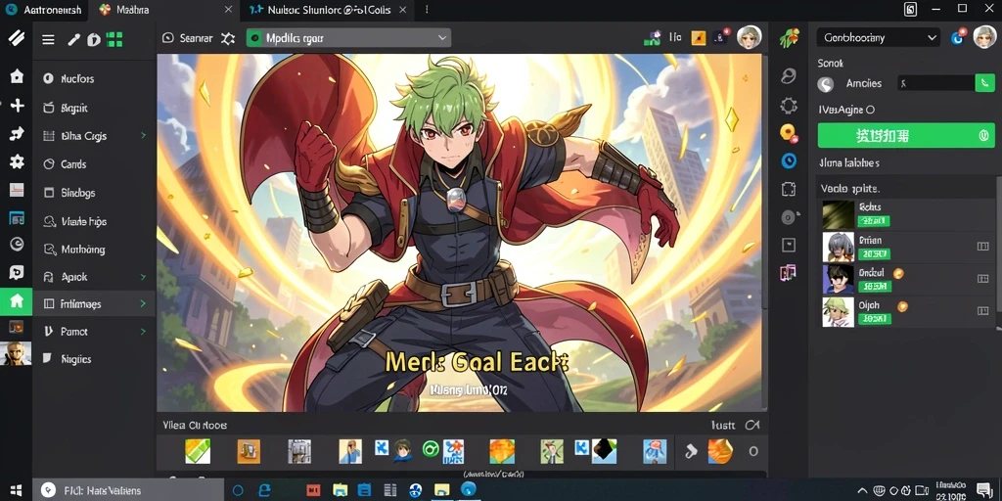Click the layout icon on the Oijoh row
Viewport: 1002px width, 501px height.
pos(982,310)
